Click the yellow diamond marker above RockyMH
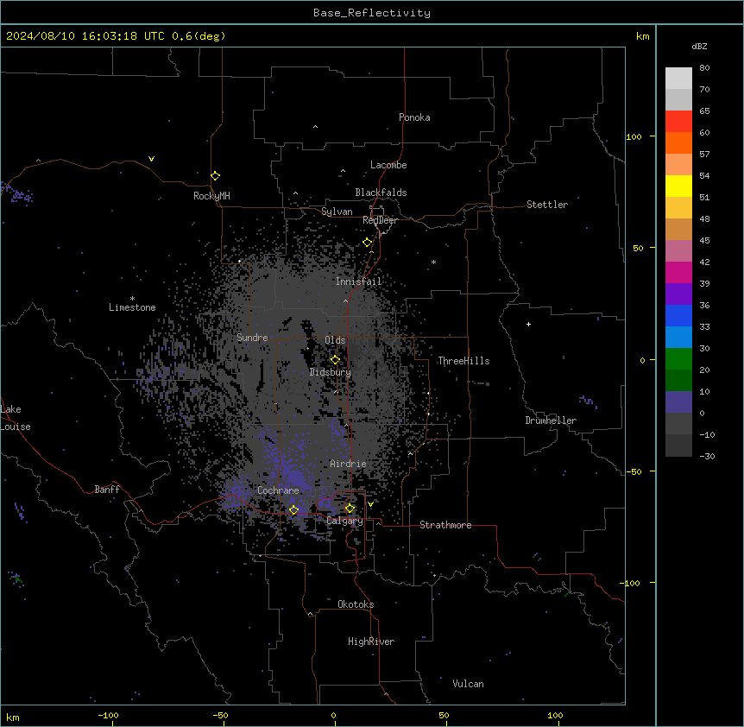Viewport: 744px width, 727px height. (216, 176)
